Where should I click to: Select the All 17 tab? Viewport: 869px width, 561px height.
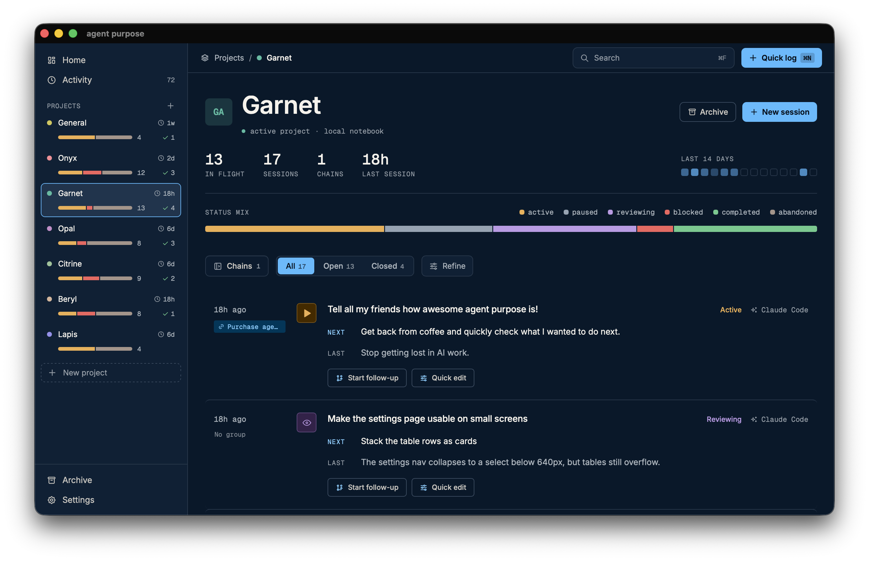tap(295, 266)
